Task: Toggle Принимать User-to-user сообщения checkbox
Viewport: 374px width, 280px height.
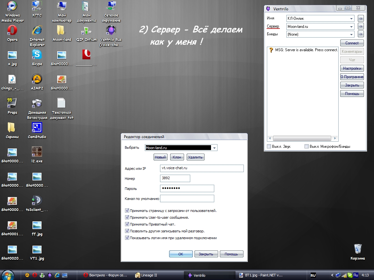Action: point(127,217)
